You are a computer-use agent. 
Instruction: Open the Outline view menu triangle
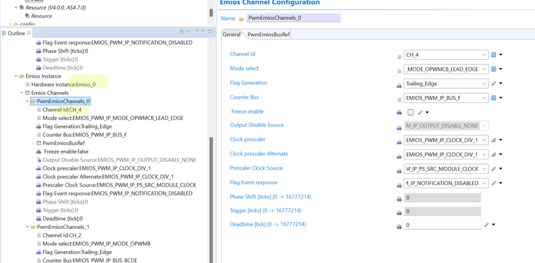tap(197, 32)
